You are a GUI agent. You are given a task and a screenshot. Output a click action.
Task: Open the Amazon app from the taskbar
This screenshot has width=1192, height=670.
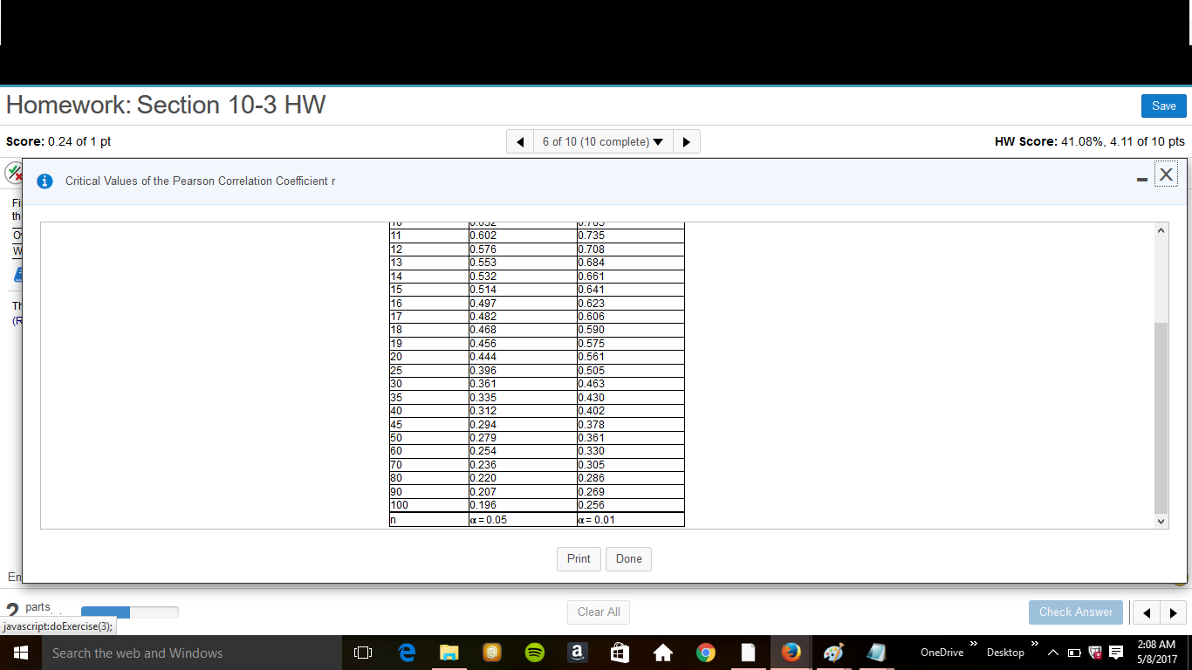577,652
